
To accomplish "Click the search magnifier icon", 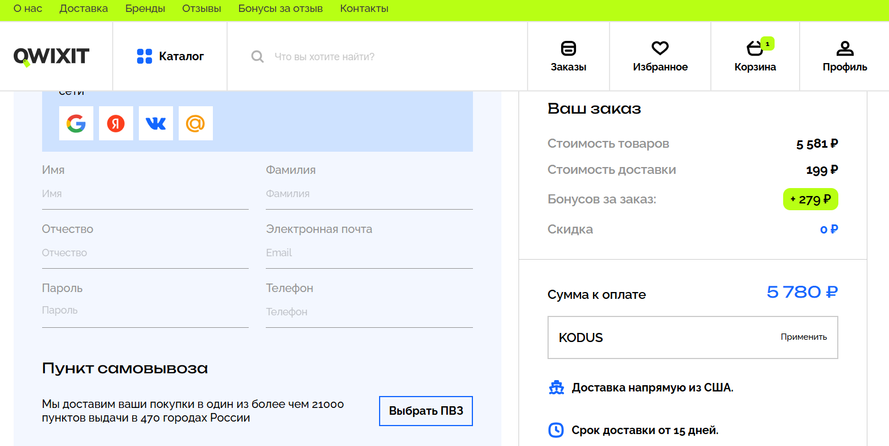I will click(257, 56).
